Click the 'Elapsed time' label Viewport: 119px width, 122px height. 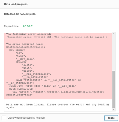11,26
